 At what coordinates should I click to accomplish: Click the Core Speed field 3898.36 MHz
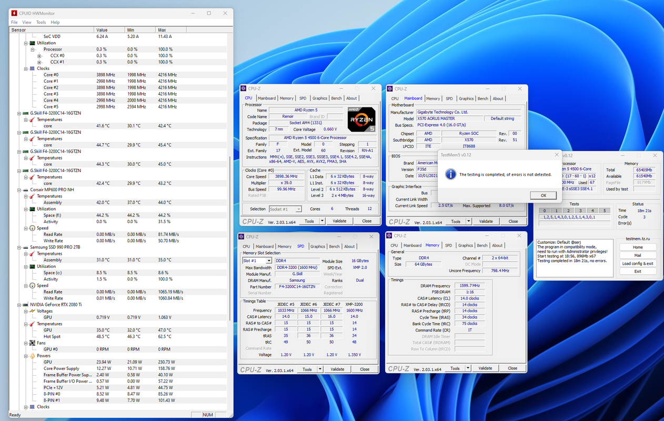coord(286,176)
